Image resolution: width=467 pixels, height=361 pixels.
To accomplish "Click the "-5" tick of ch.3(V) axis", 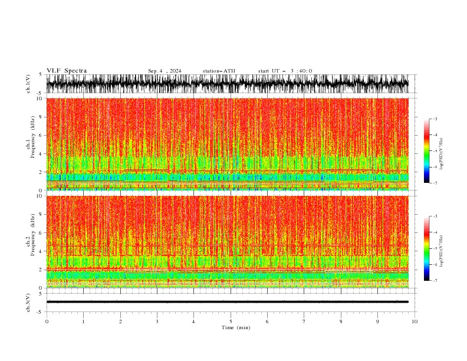I will pyautogui.click(x=40, y=312).
